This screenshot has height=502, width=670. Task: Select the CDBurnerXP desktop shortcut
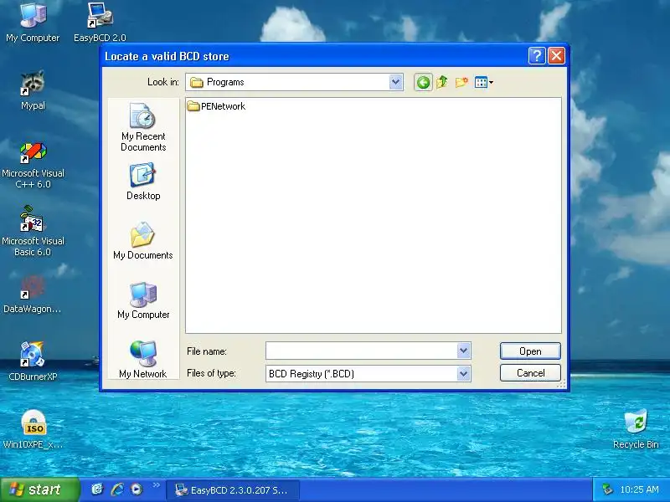33,361
